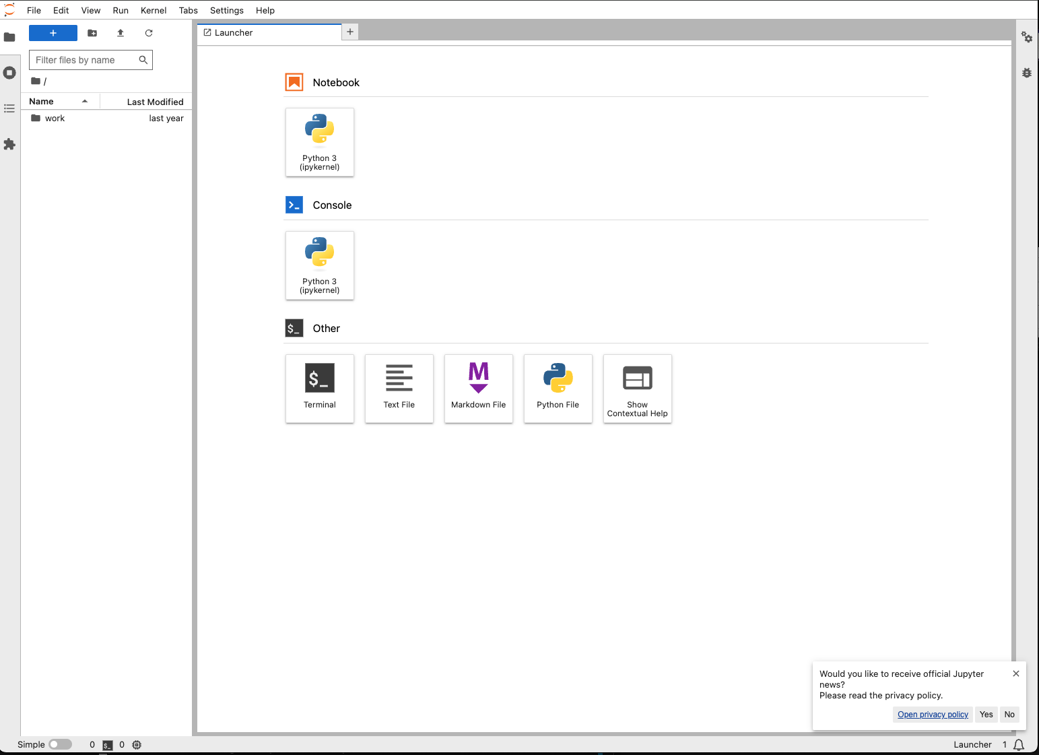The image size is (1039, 755).
Task: Open the debugger panel
Action: tap(1026, 73)
